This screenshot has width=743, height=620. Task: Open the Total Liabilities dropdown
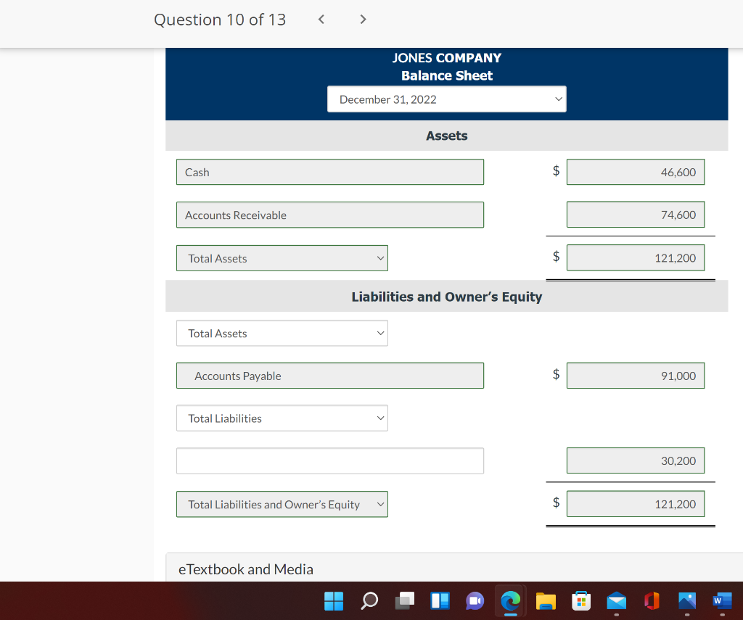[x=282, y=418]
